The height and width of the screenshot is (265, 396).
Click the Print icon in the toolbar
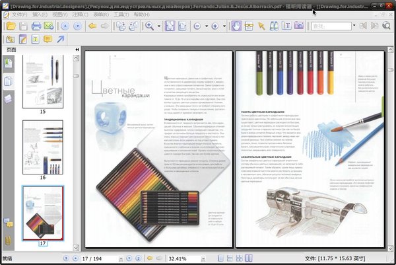(36, 26)
